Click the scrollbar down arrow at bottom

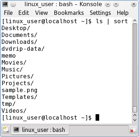click(135, 120)
